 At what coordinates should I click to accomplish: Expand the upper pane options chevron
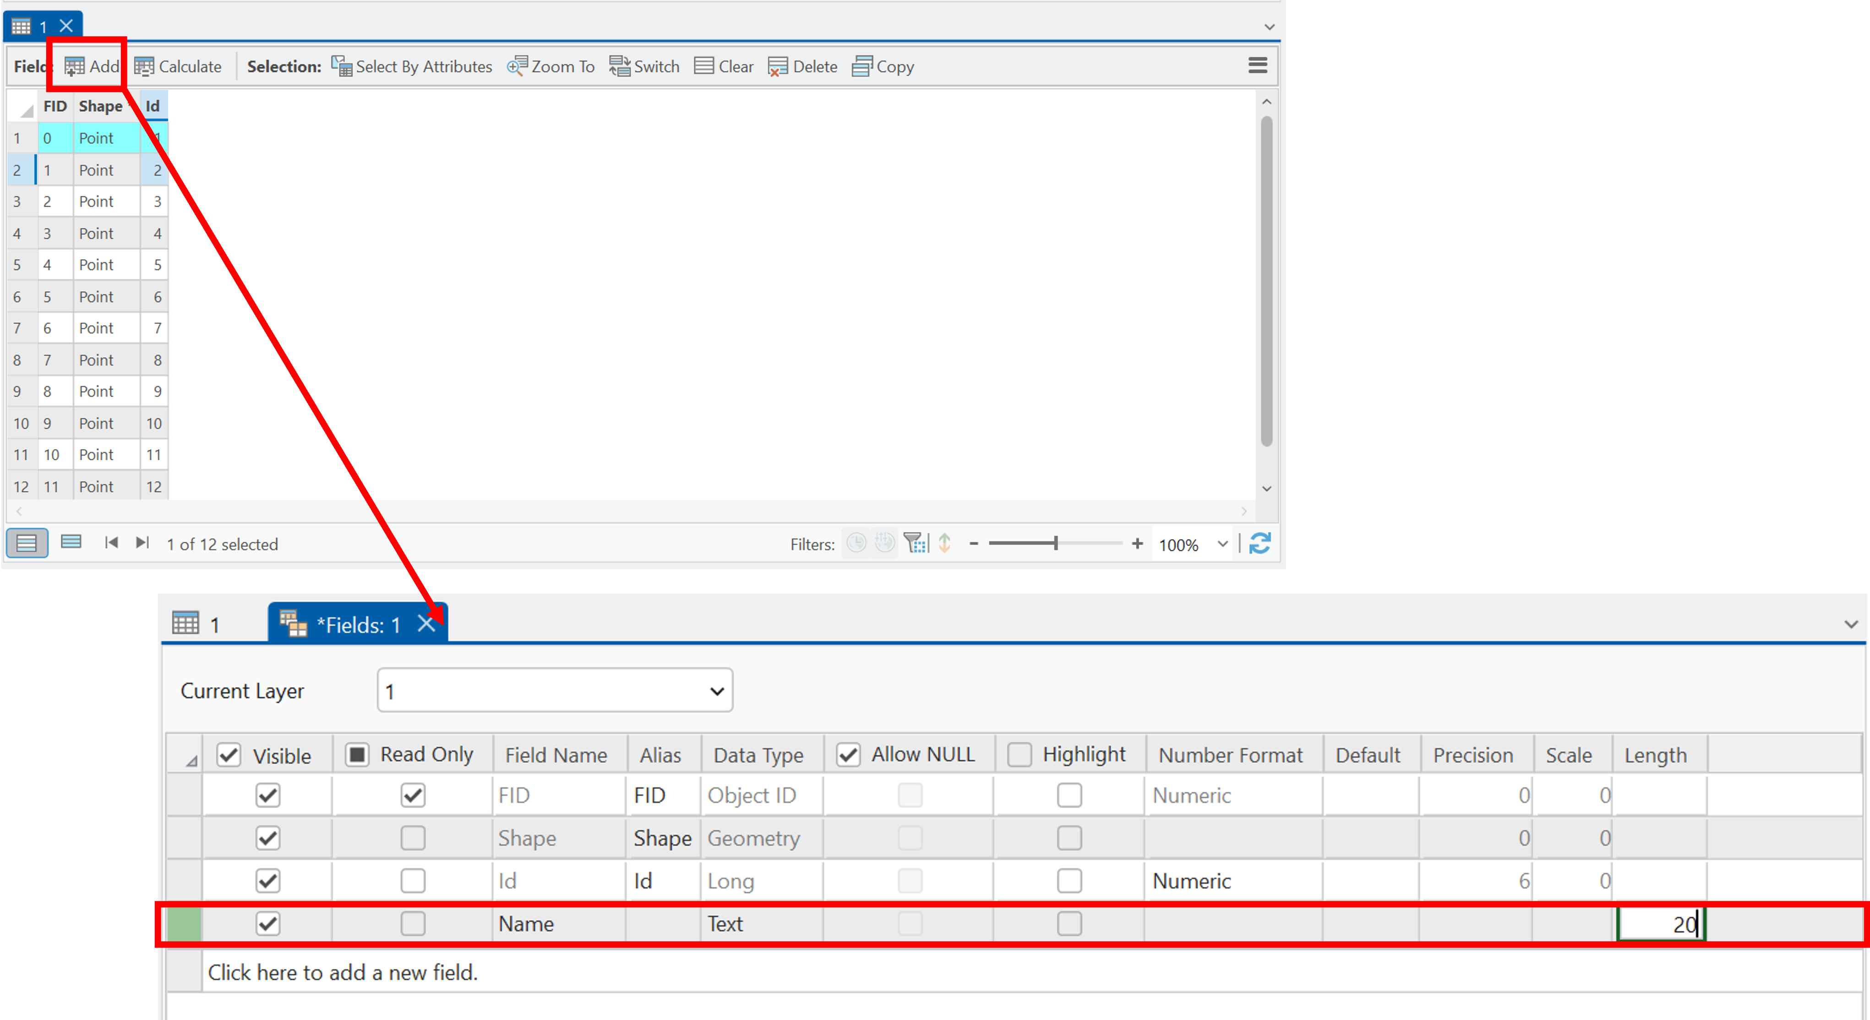(1269, 27)
